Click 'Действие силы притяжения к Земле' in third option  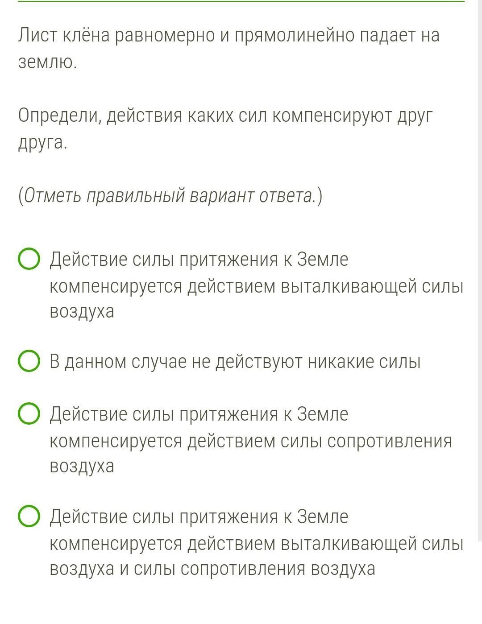[199, 414]
